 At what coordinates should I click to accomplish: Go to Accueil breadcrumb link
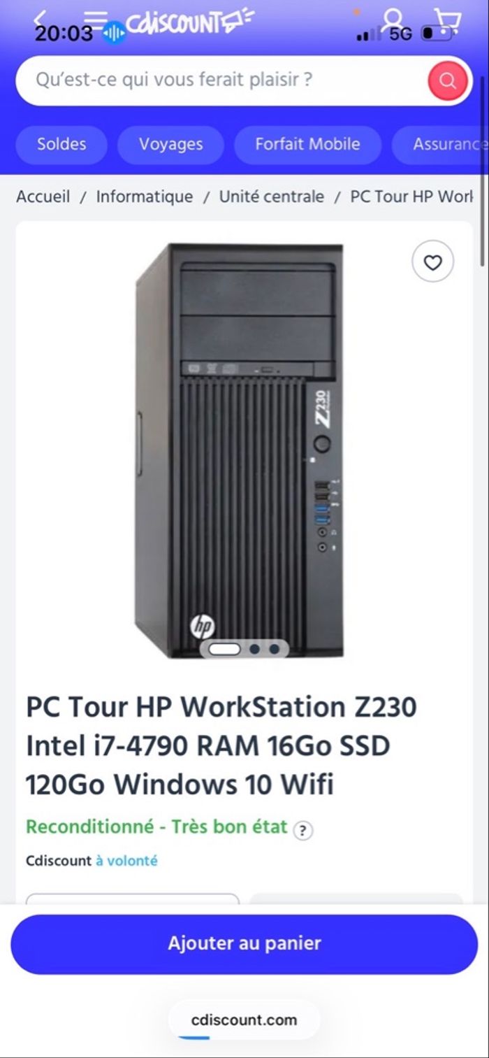click(43, 196)
